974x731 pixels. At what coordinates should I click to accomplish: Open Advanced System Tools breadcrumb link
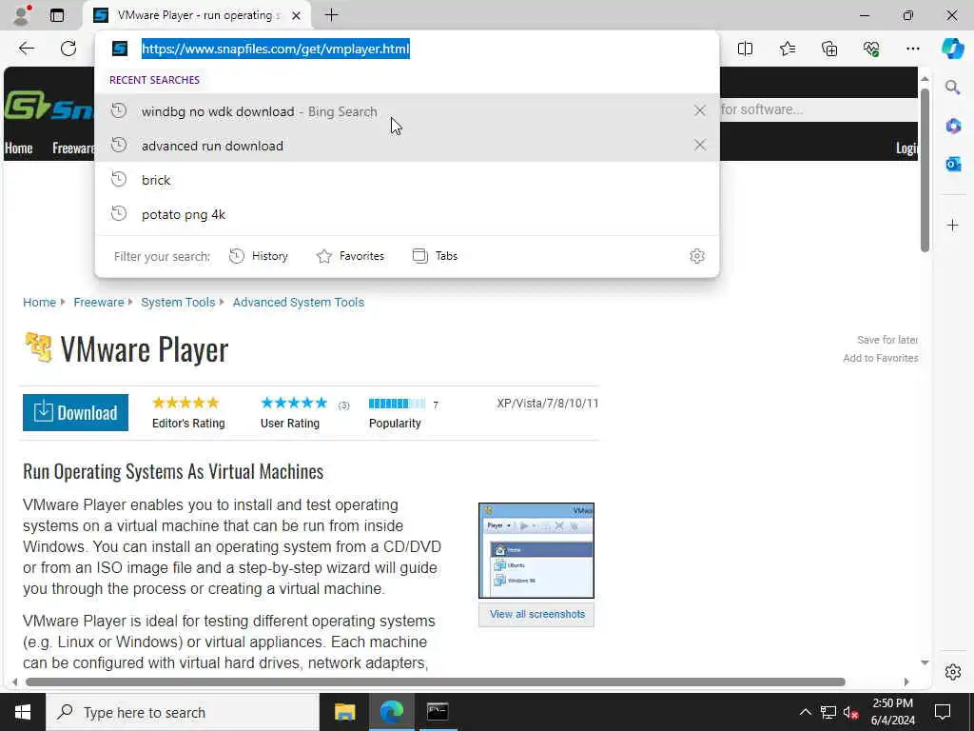click(298, 302)
